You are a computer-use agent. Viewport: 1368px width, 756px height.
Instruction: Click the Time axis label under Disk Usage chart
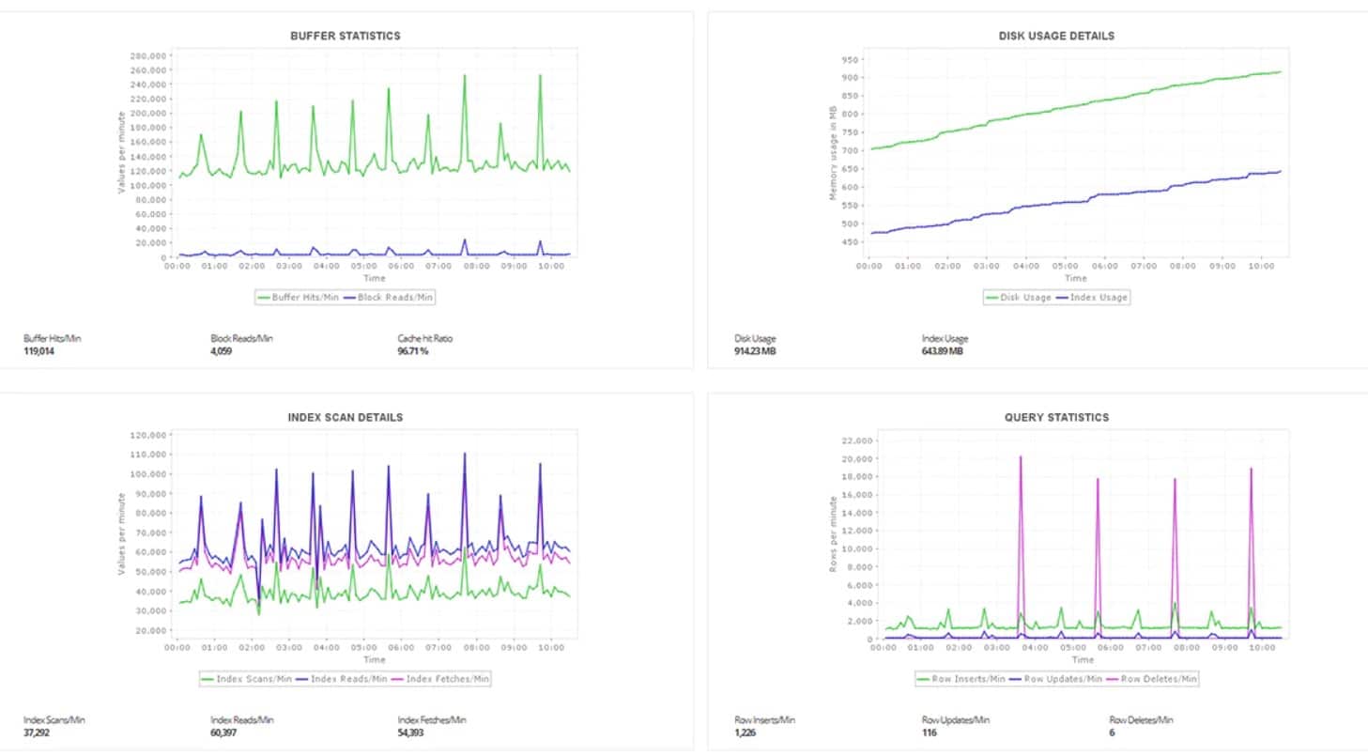pyautogui.click(x=1076, y=278)
